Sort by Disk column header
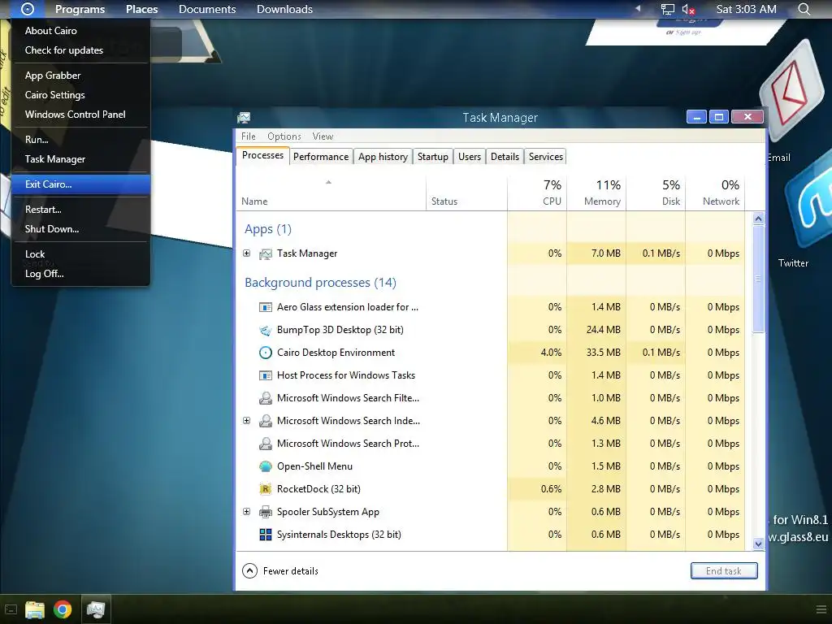This screenshot has height=624, width=832. click(656, 193)
